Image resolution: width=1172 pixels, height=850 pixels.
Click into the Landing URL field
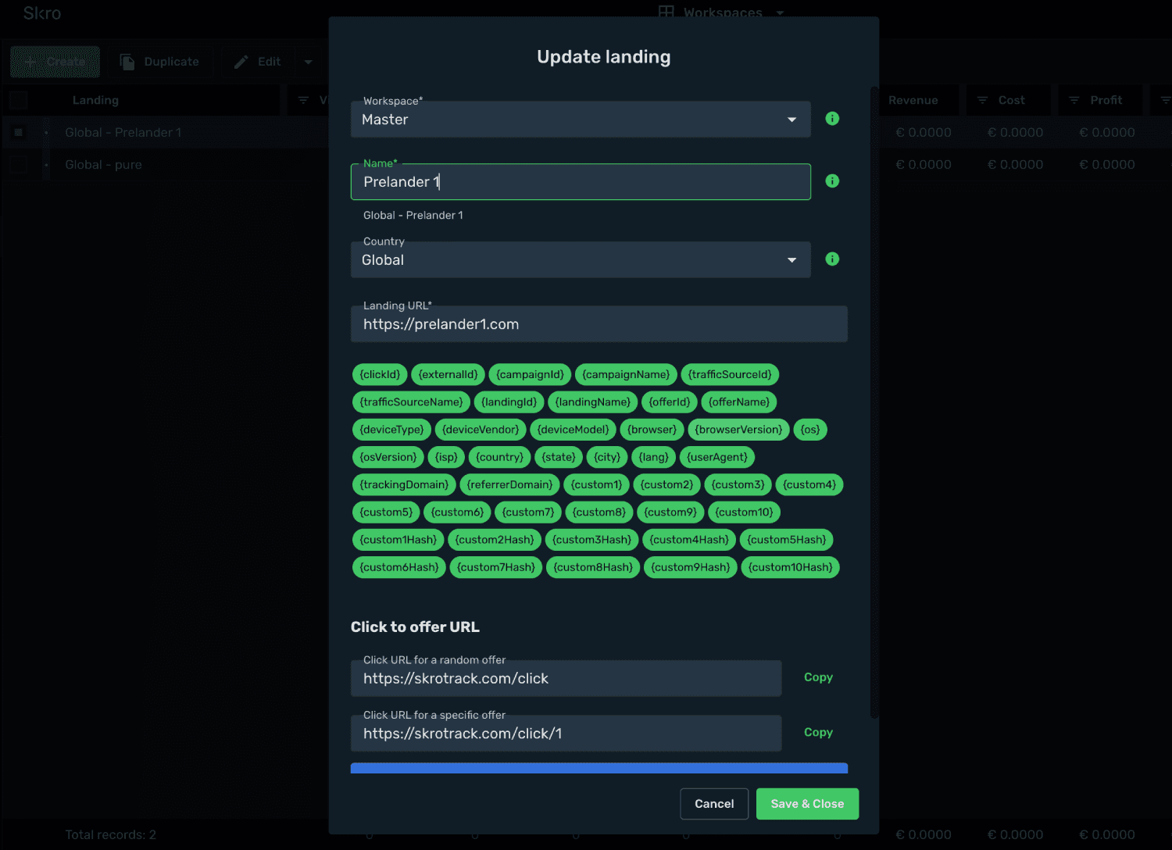point(599,324)
